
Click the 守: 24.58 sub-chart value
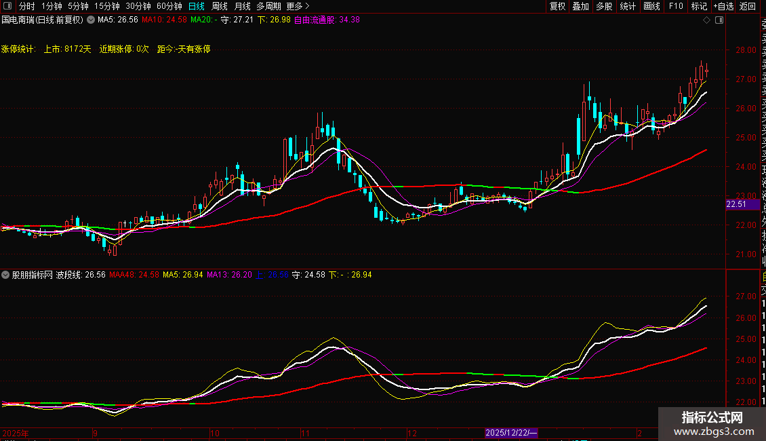click(308, 275)
